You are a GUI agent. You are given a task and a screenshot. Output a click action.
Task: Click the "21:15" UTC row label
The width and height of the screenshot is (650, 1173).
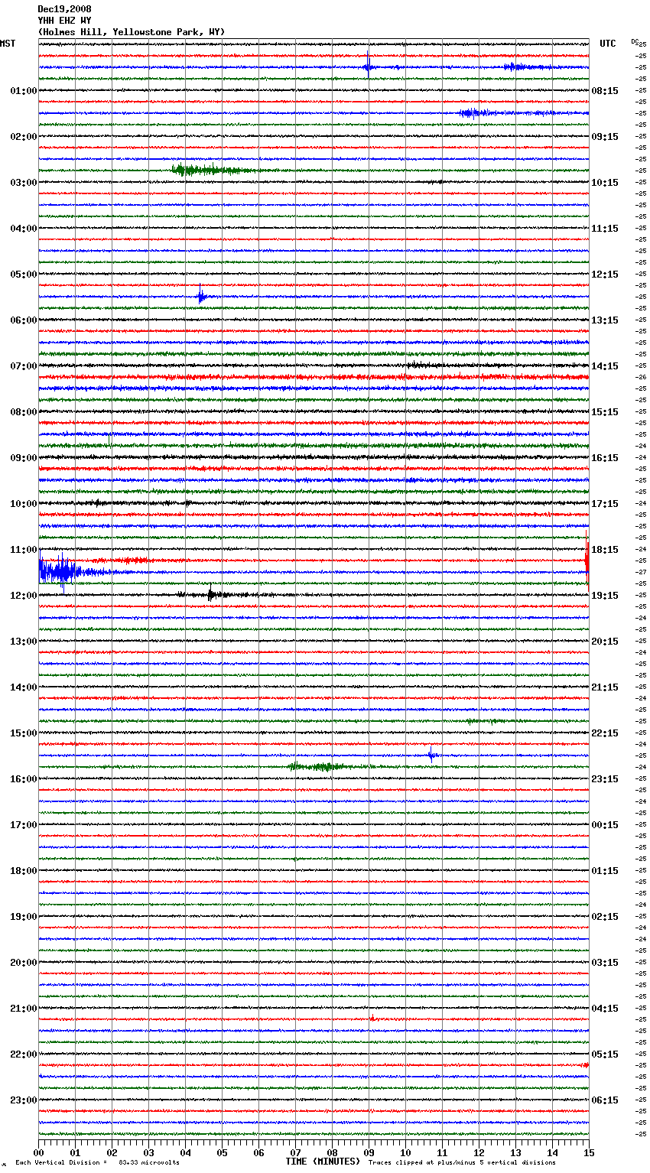coord(605,687)
